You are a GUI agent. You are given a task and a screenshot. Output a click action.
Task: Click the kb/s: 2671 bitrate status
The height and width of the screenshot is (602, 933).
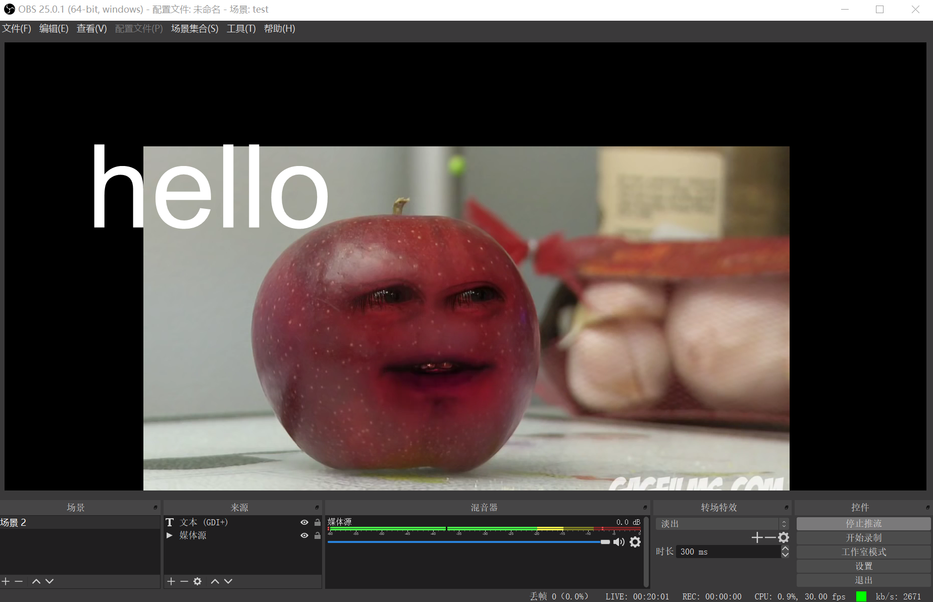pos(898,596)
